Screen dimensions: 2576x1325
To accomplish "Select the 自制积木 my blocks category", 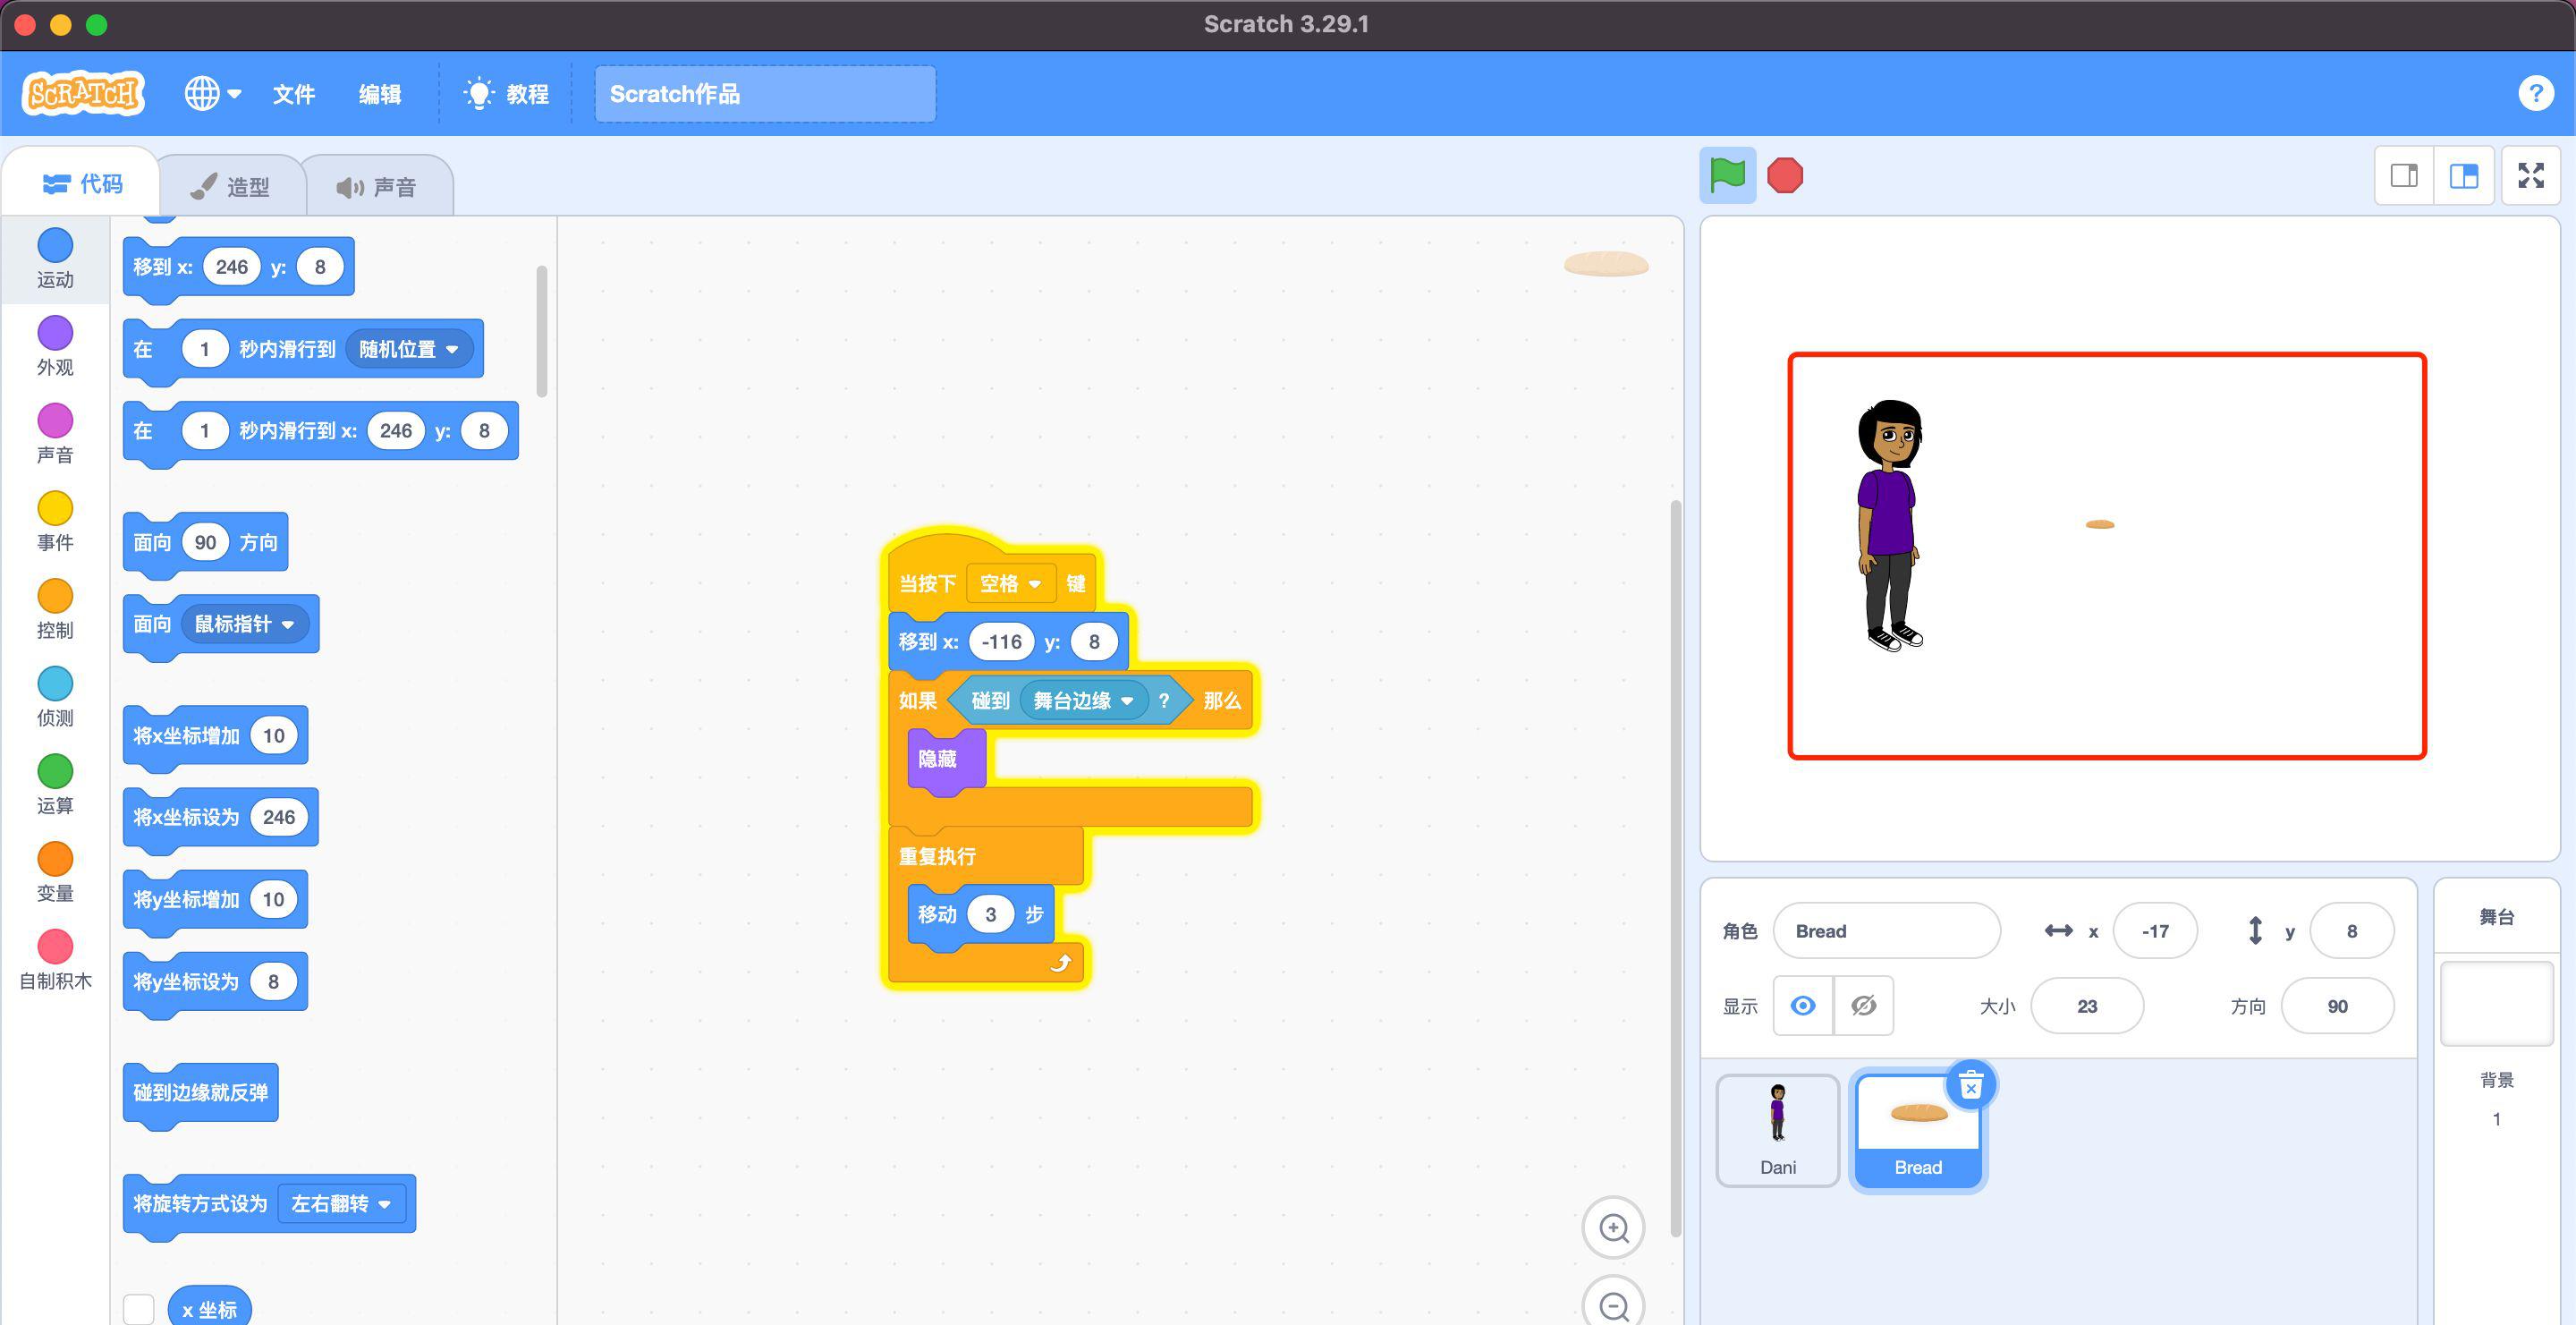I will [x=55, y=960].
